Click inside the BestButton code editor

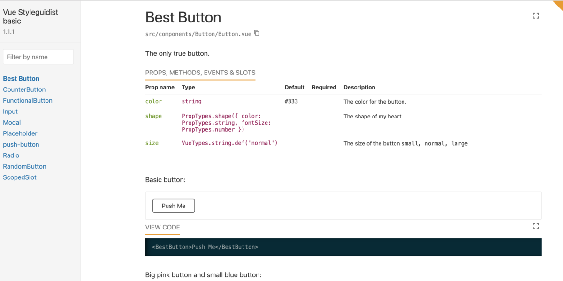click(343, 247)
